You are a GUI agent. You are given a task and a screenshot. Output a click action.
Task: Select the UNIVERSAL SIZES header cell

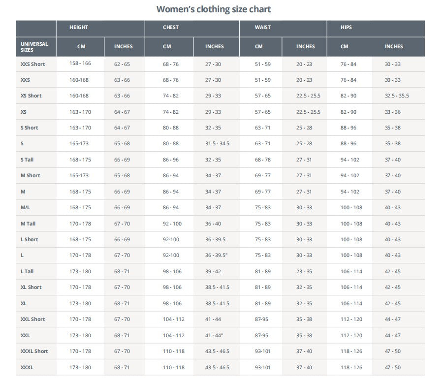click(34, 47)
